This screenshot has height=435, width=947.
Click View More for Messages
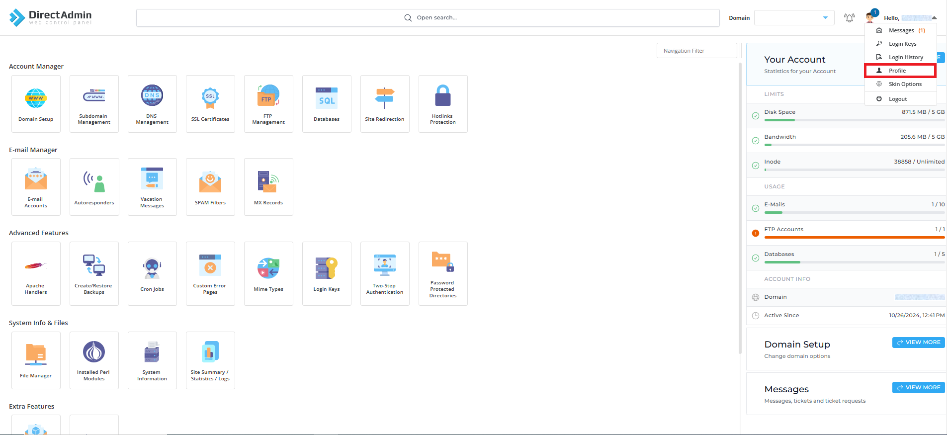(x=918, y=388)
